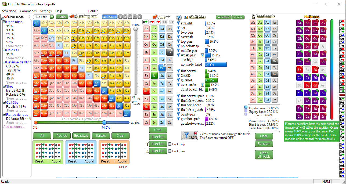
Task: Select weight button 3
Action: (130, 17)
